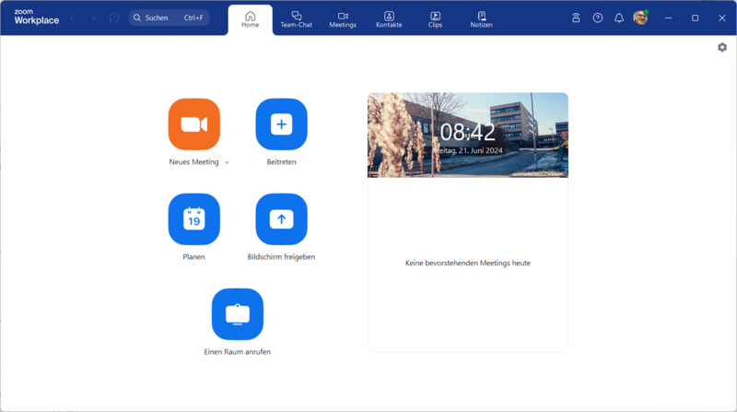Click Einen Raum anrufen icon
The height and width of the screenshot is (412, 737).
[238, 314]
